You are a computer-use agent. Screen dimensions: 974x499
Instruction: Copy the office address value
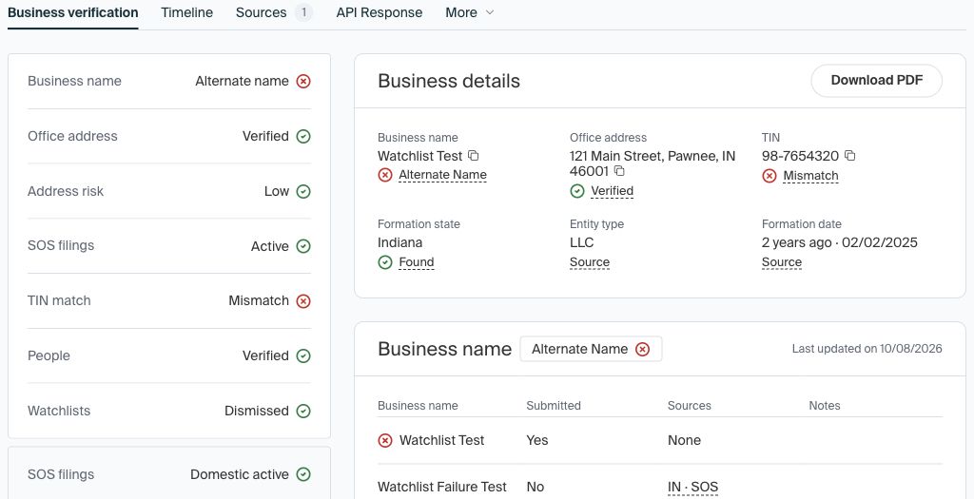point(619,171)
